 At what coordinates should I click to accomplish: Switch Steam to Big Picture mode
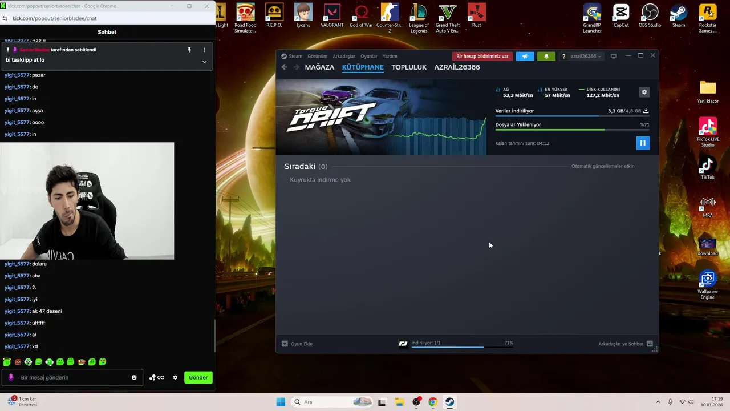[614, 56]
